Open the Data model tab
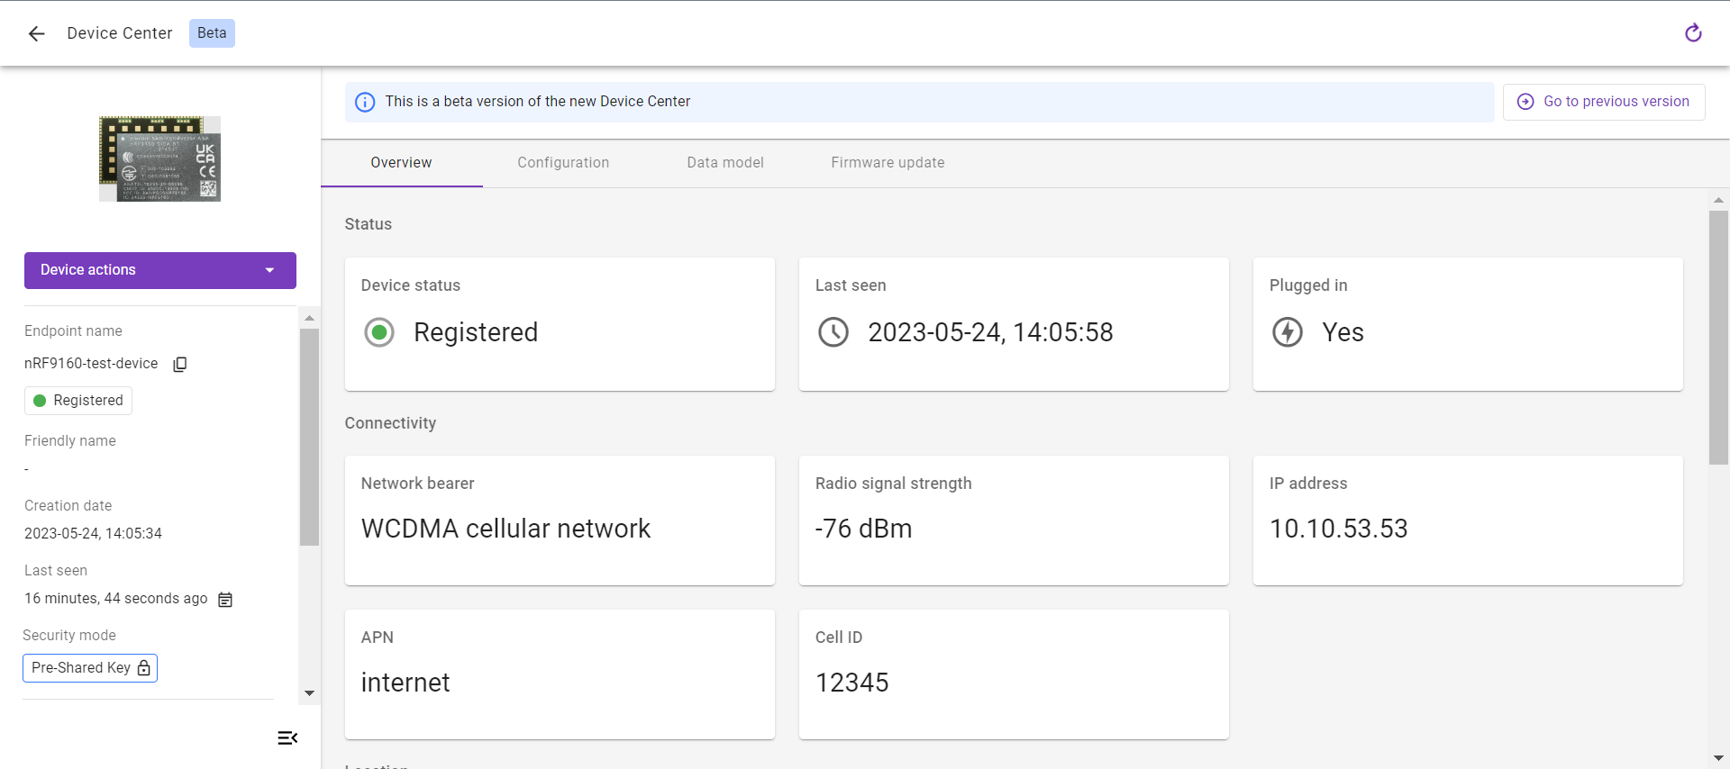Viewport: 1730px width, 769px height. 725,163
